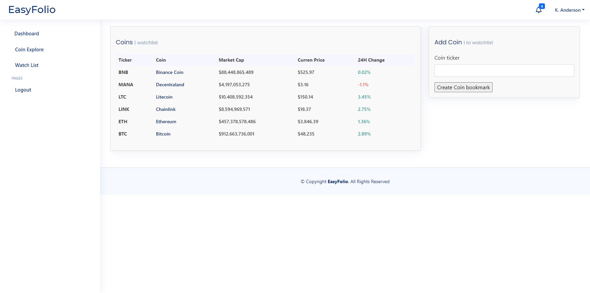Select the LTC ticker cell
Screen dimensions: 590x293
122,97
